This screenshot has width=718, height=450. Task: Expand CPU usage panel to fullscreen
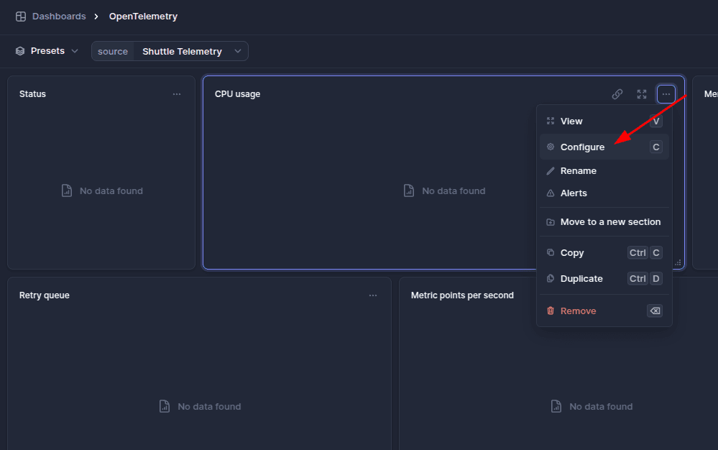(642, 94)
